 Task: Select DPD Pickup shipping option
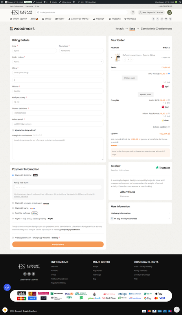pos(169,74)
